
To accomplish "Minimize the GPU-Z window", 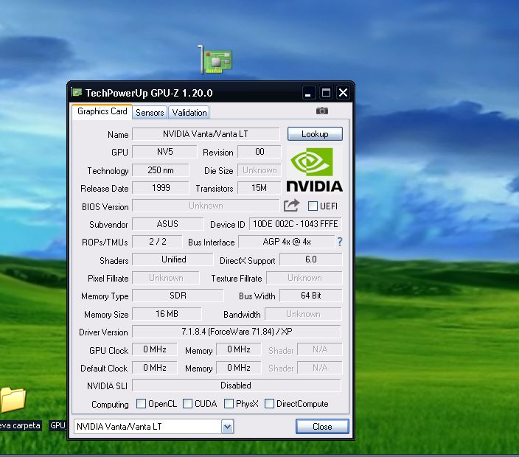I will pyautogui.click(x=308, y=93).
